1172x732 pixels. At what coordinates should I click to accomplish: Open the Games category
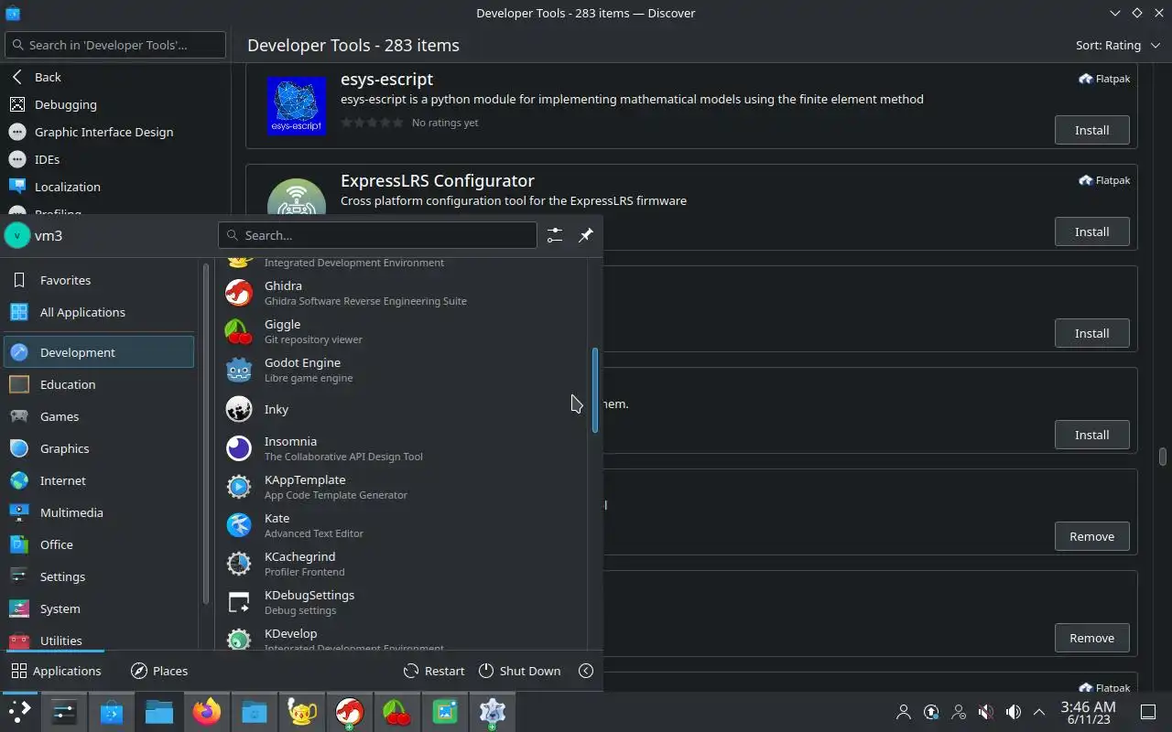point(99,416)
